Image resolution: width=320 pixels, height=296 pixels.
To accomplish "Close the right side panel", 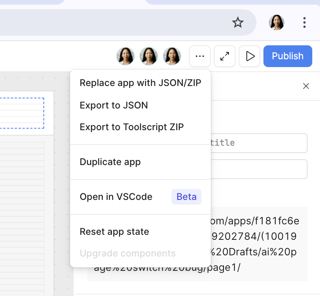I will [x=306, y=86].
